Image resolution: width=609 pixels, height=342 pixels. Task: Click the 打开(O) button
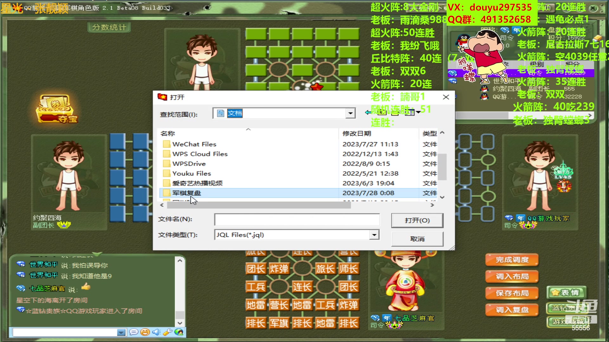click(x=417, y=220)
